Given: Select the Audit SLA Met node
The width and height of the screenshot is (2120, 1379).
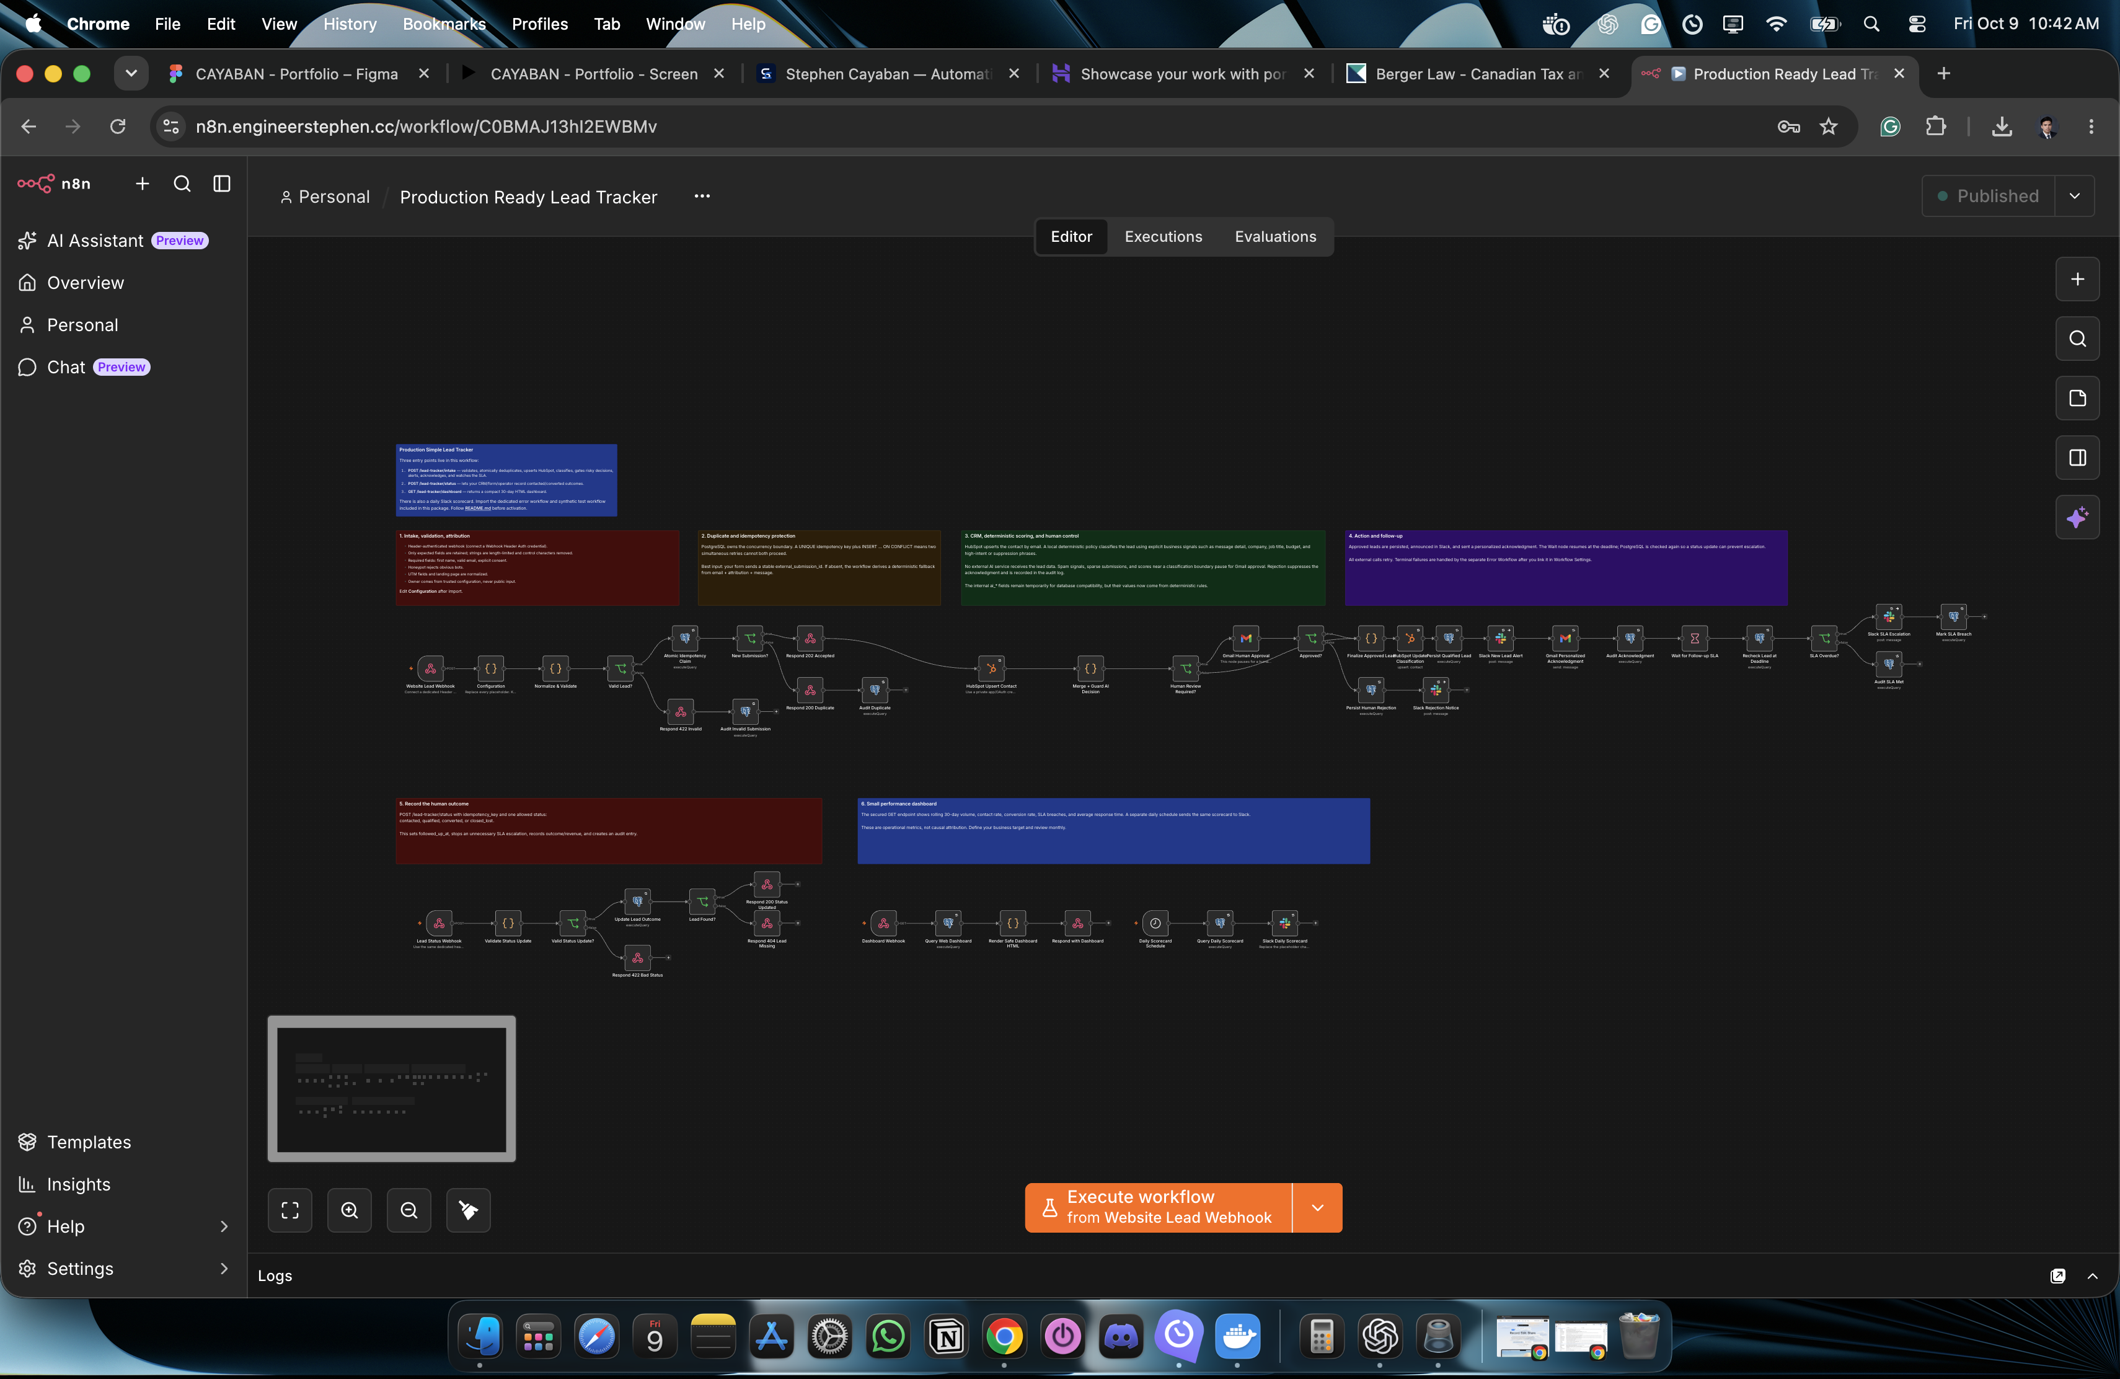Looking at the screenshot, I should 1889,663.
